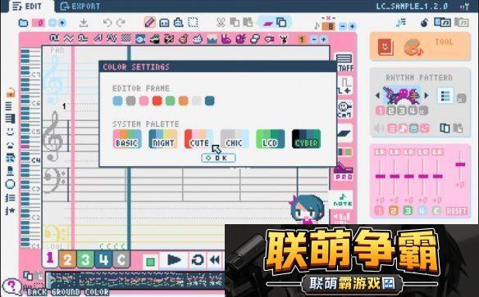Select the guitar instrument icon
The image size is (479, 297).
183,39
